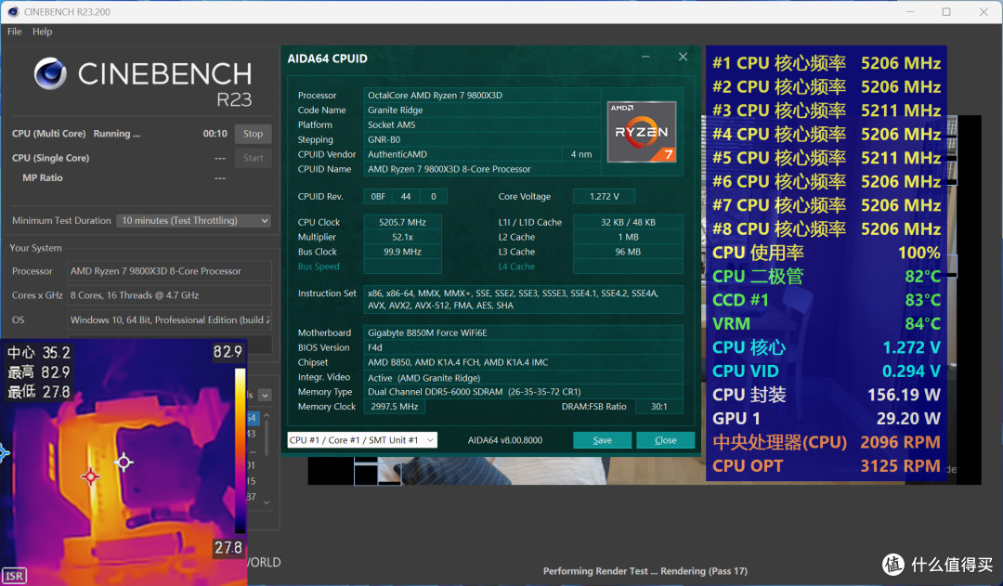Click CPU package power 156.19 W
The height and width of the screenshot is (586, 1003).
pos(904,395)
